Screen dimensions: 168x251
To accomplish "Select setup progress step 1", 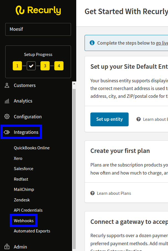I will 17,66.
